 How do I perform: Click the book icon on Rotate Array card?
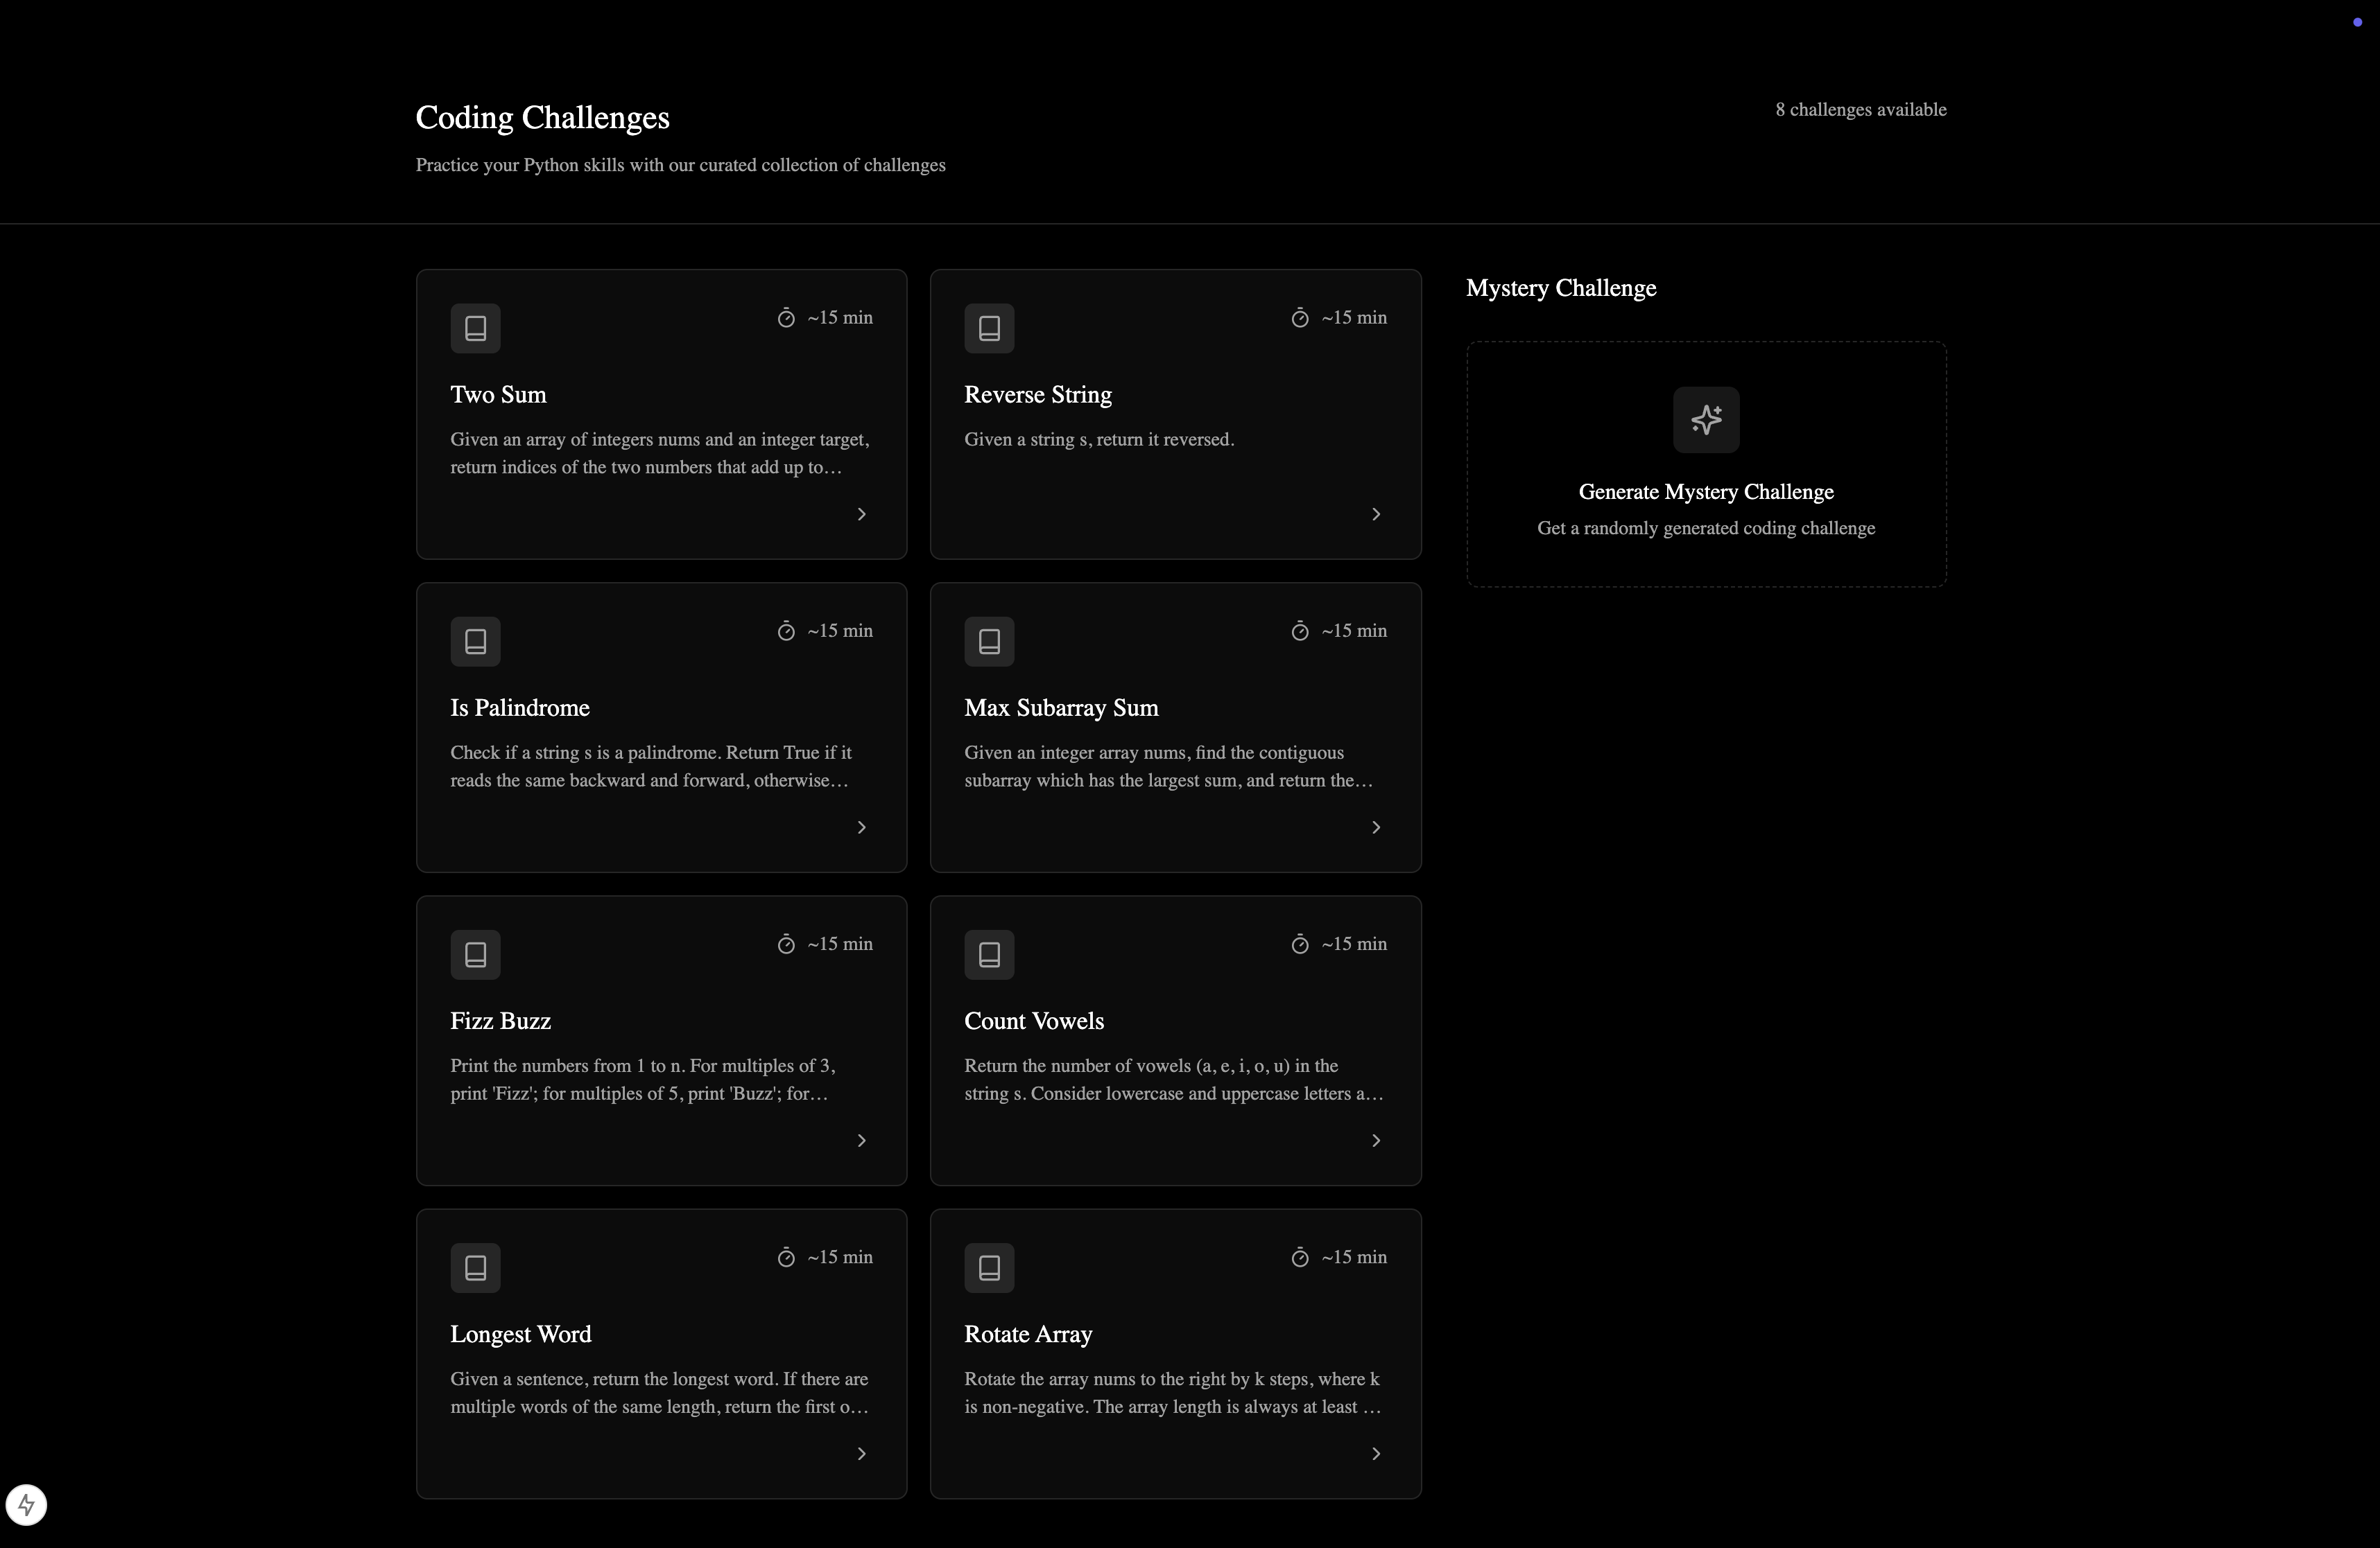(989, 1267)
